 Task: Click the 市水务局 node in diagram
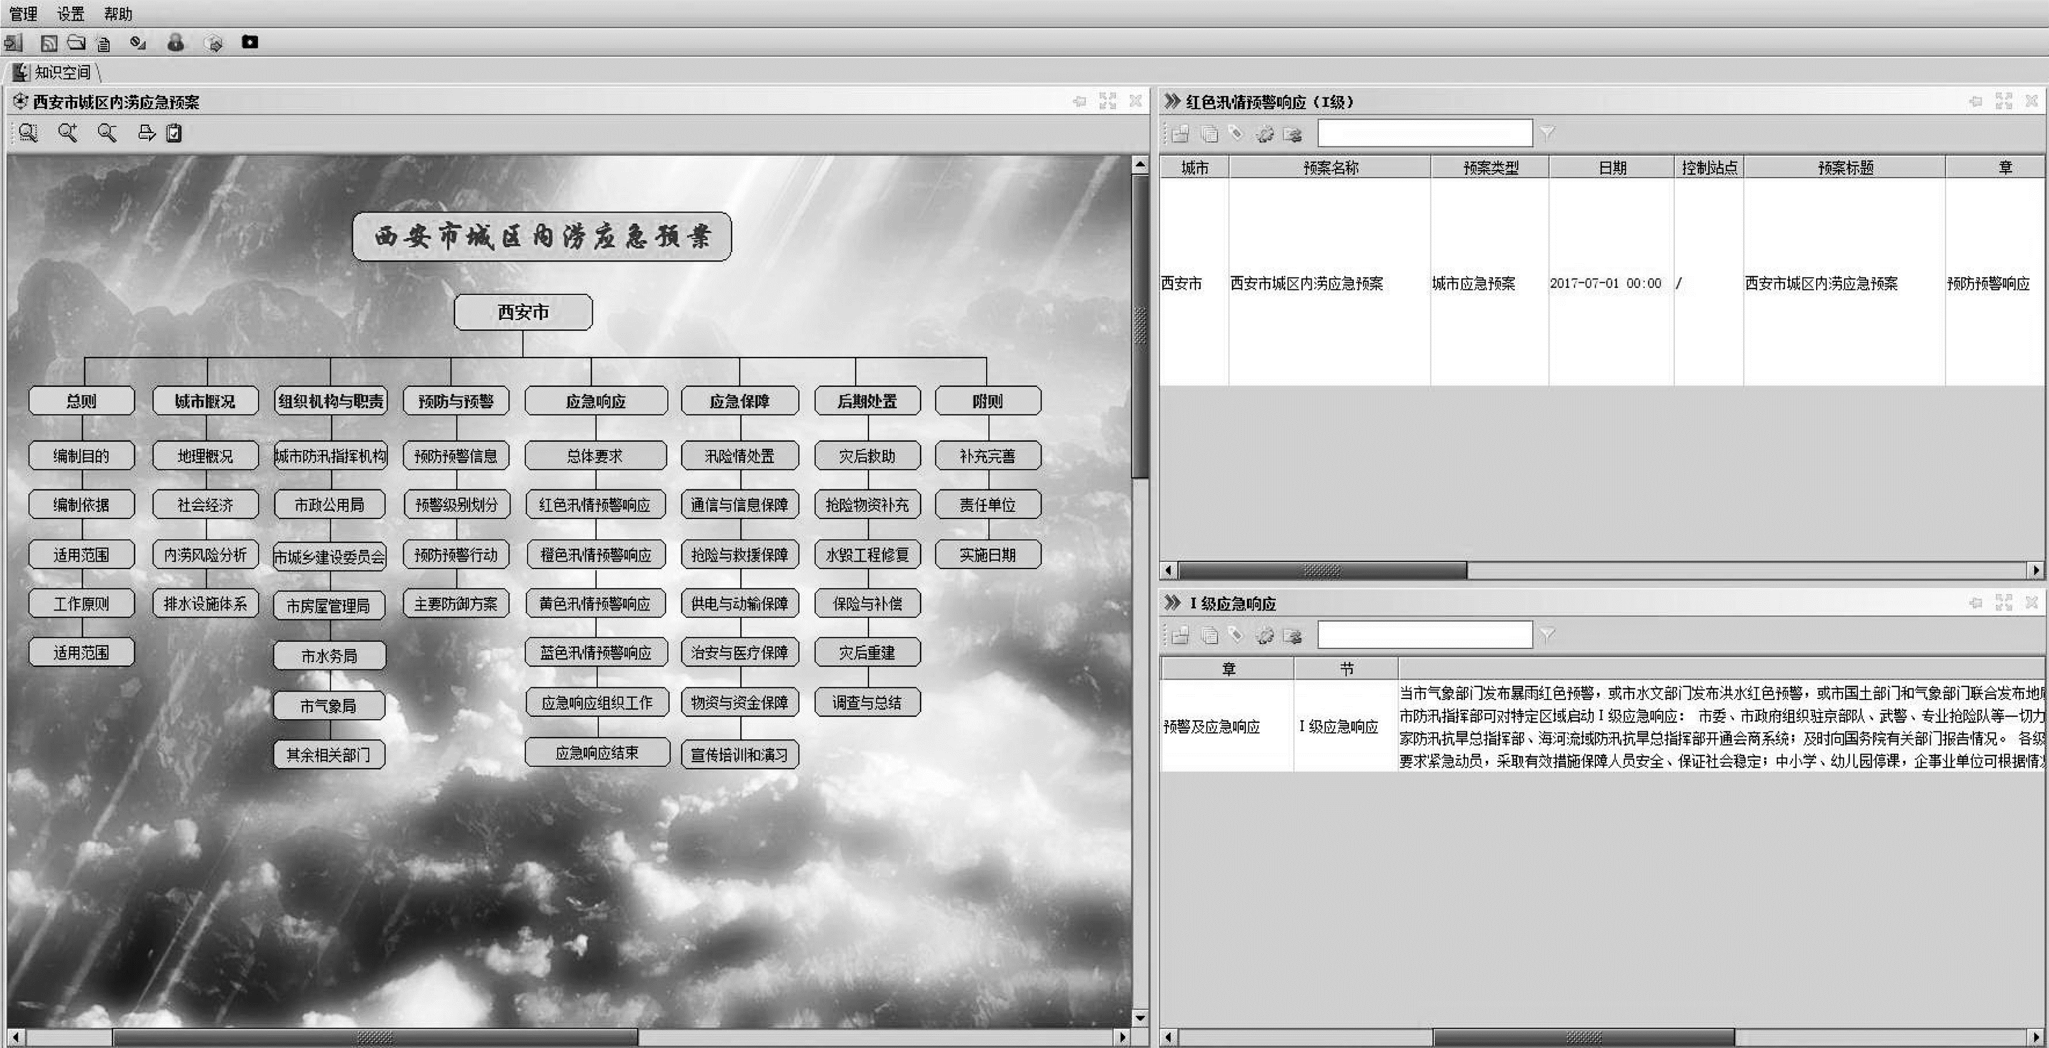[x=329, y=656]
